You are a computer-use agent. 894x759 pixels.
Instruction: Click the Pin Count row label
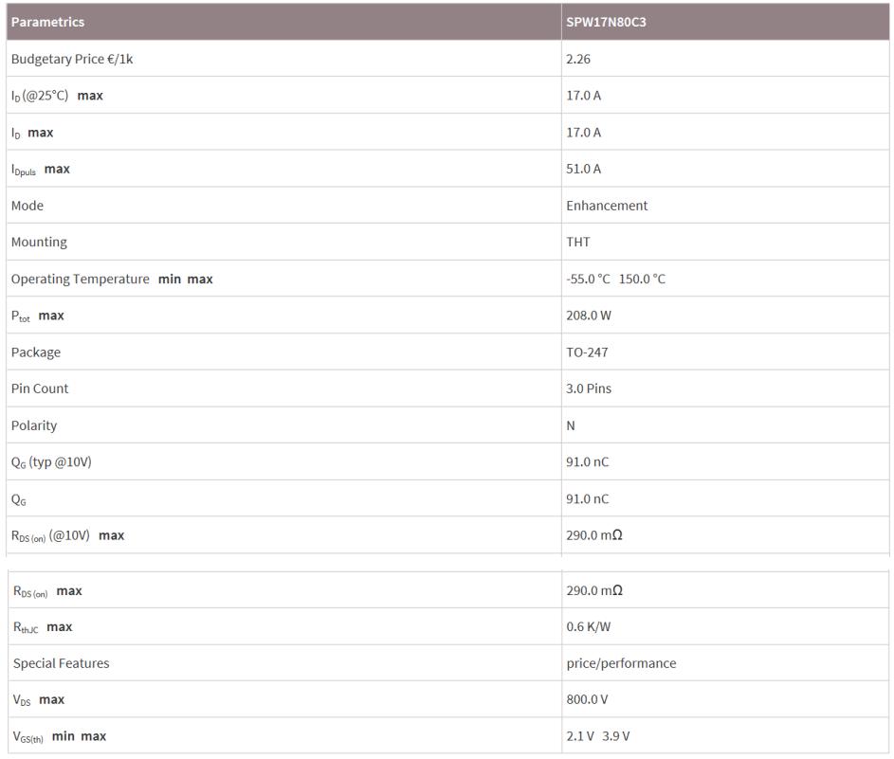(x=40, y=389)
